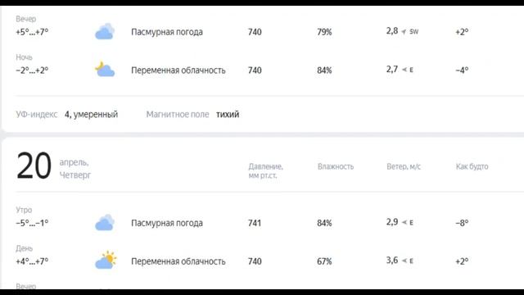Click the 'Магнитное поле' label

click(x=178, y=115)
